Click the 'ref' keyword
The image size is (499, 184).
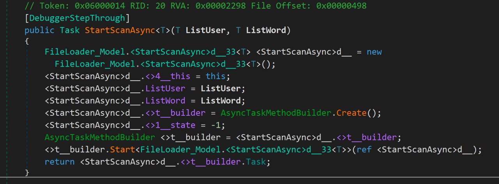[x=363, y=150]
